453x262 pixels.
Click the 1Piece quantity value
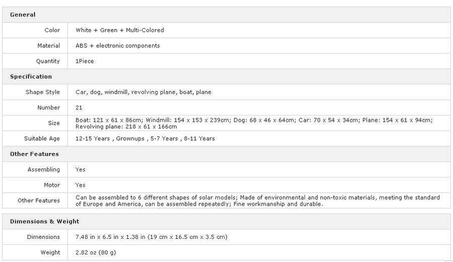85,61
